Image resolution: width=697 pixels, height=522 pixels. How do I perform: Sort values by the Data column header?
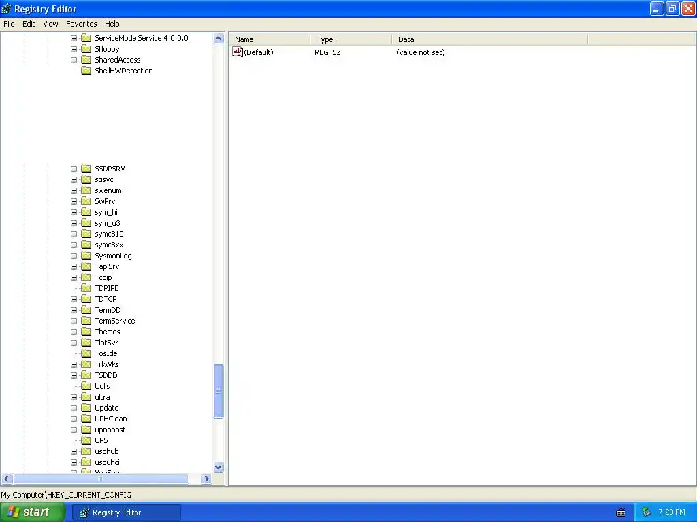(490, 39)
